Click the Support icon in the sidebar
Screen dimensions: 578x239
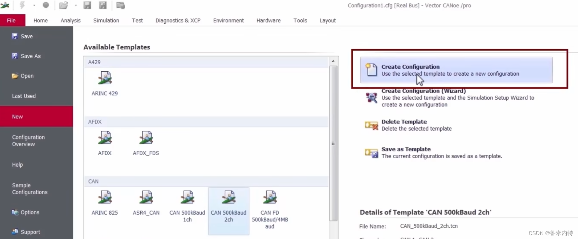(15, 232)
